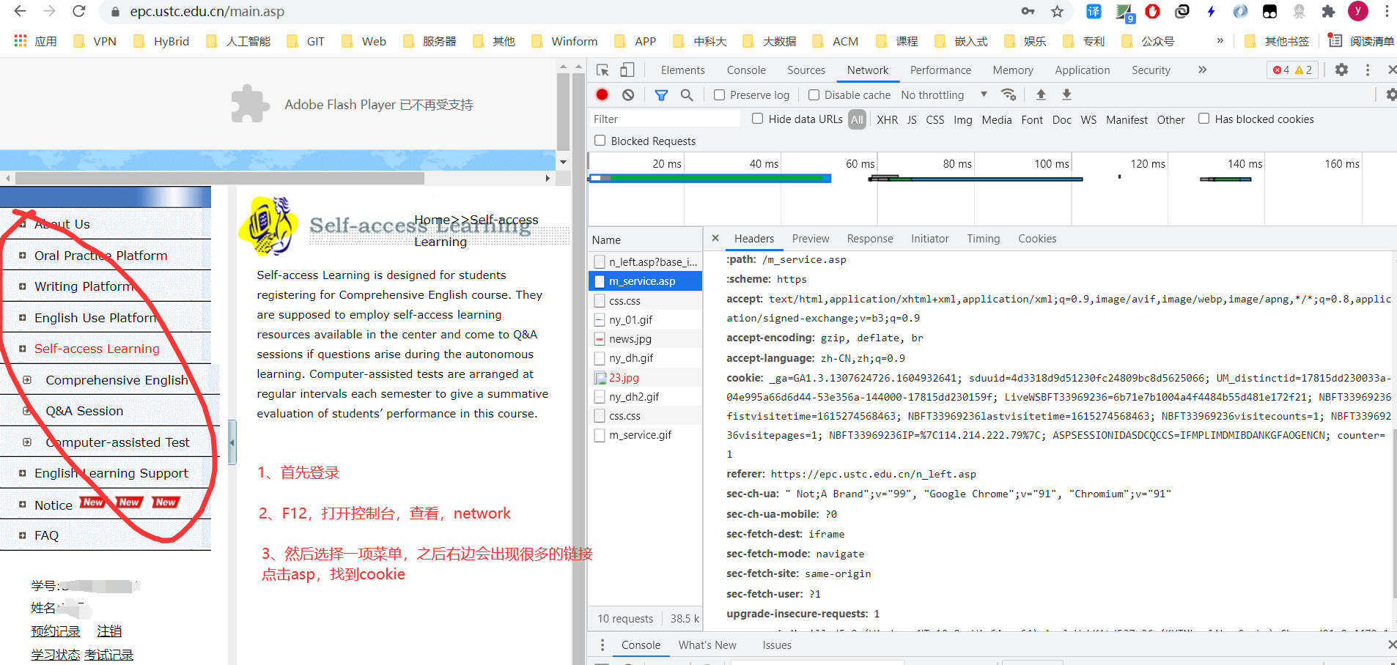Check the Hide data URLs box
This screenshot has height=665, width=1397.
pos(758,119)
